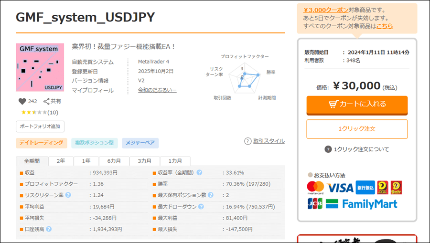Open the こちら coupon products link
The image size is (430, 243).
(x=385, y=26)
